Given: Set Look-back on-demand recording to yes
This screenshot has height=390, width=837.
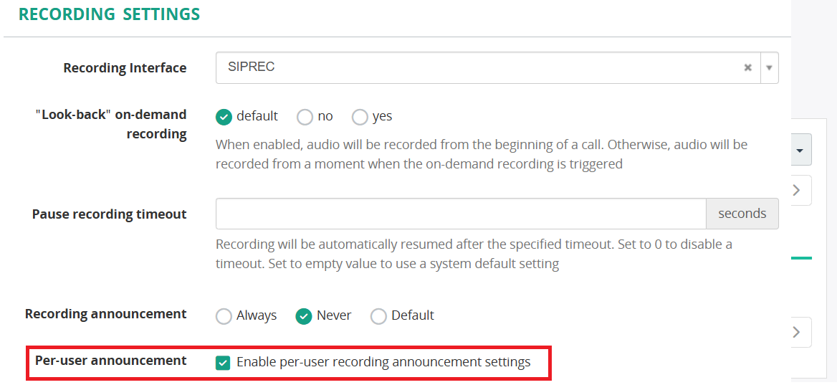Looking at the screenshot, I should [360, 116].
